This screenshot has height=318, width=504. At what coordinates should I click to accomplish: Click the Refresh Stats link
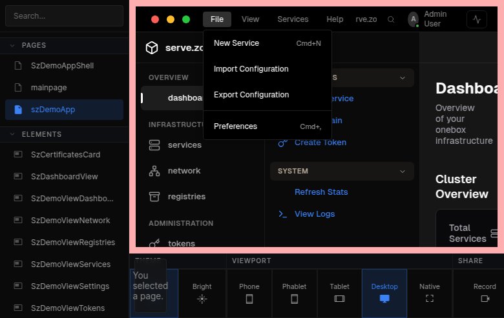(x=321, y=192)
